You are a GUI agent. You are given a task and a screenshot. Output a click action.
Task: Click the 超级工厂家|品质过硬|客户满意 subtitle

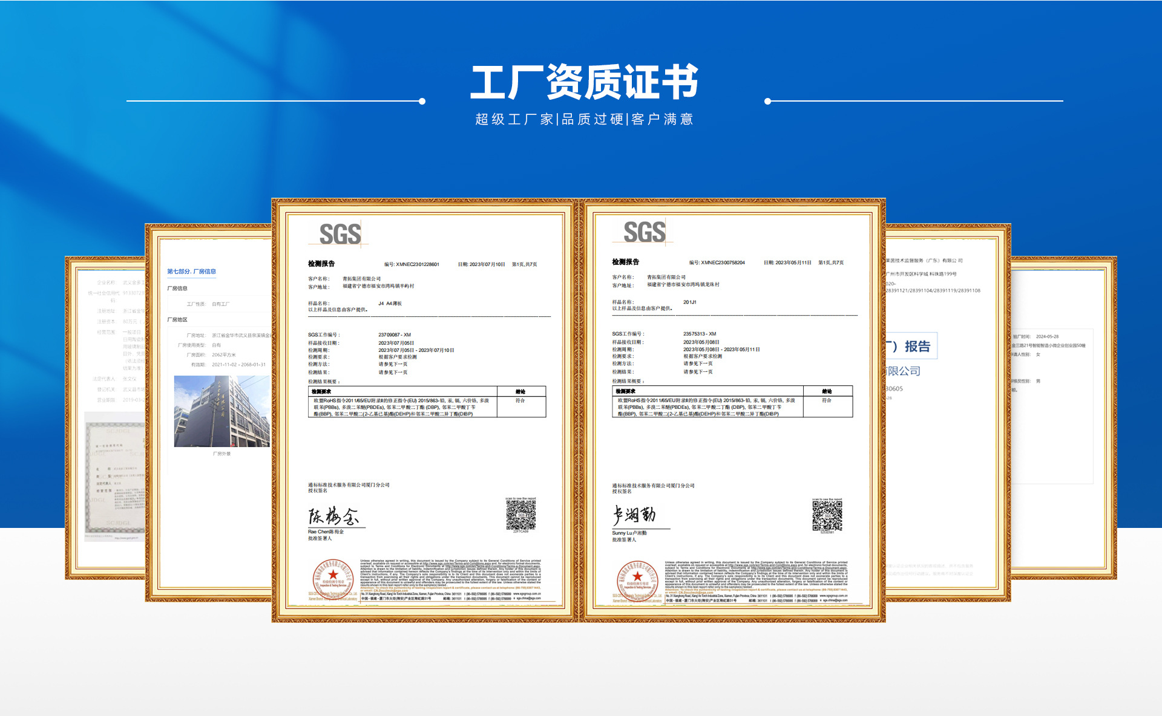click(584, 119)
